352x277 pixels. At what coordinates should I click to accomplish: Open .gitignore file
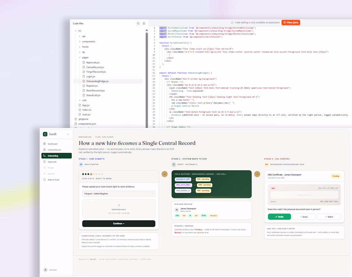[x=83, y=119]
